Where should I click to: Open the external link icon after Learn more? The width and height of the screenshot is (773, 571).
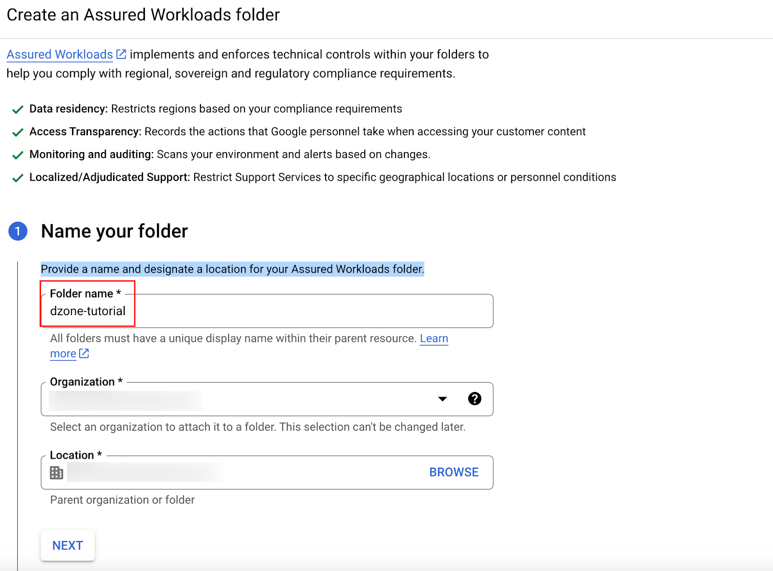(x=84, y=354)
